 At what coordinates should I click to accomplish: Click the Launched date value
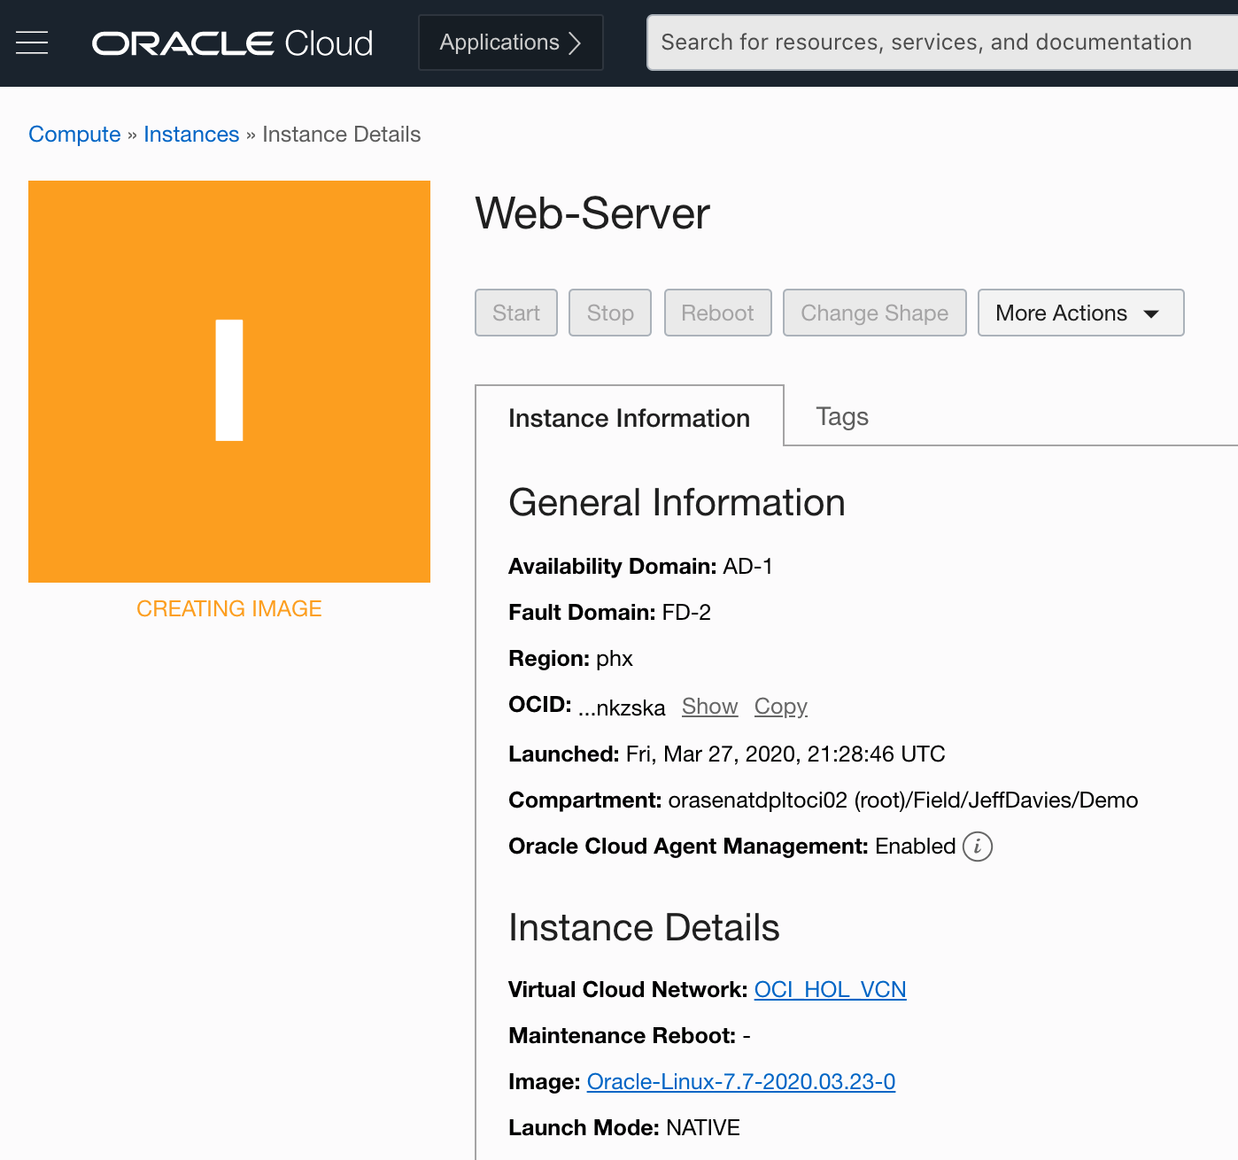tap(785, 754)
